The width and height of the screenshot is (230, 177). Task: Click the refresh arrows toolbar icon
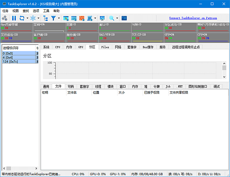22,18
